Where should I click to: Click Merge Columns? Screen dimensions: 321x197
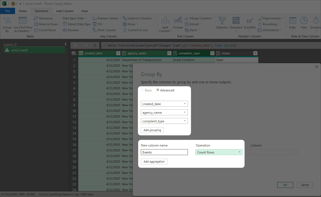[198, 18]
